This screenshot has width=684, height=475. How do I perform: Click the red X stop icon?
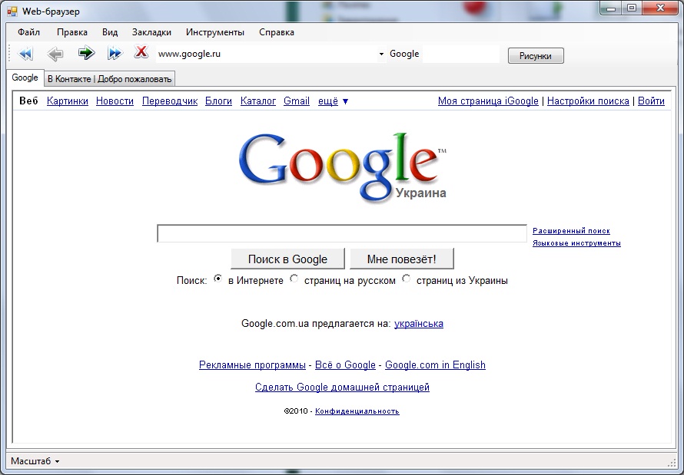click(x=141, y=51)
